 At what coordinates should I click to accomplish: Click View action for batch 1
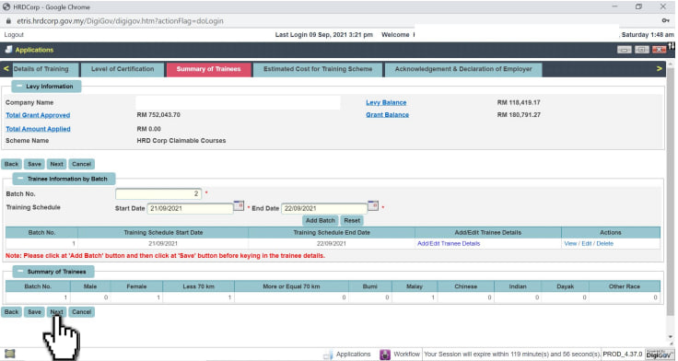click(570, 243)
